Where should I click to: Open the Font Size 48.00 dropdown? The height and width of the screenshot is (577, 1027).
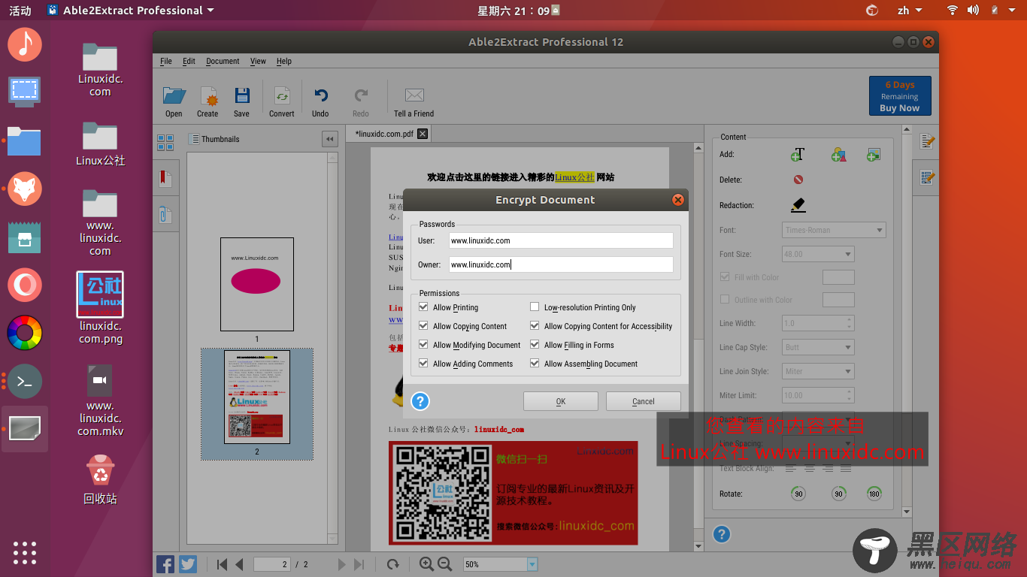[818, 254]
